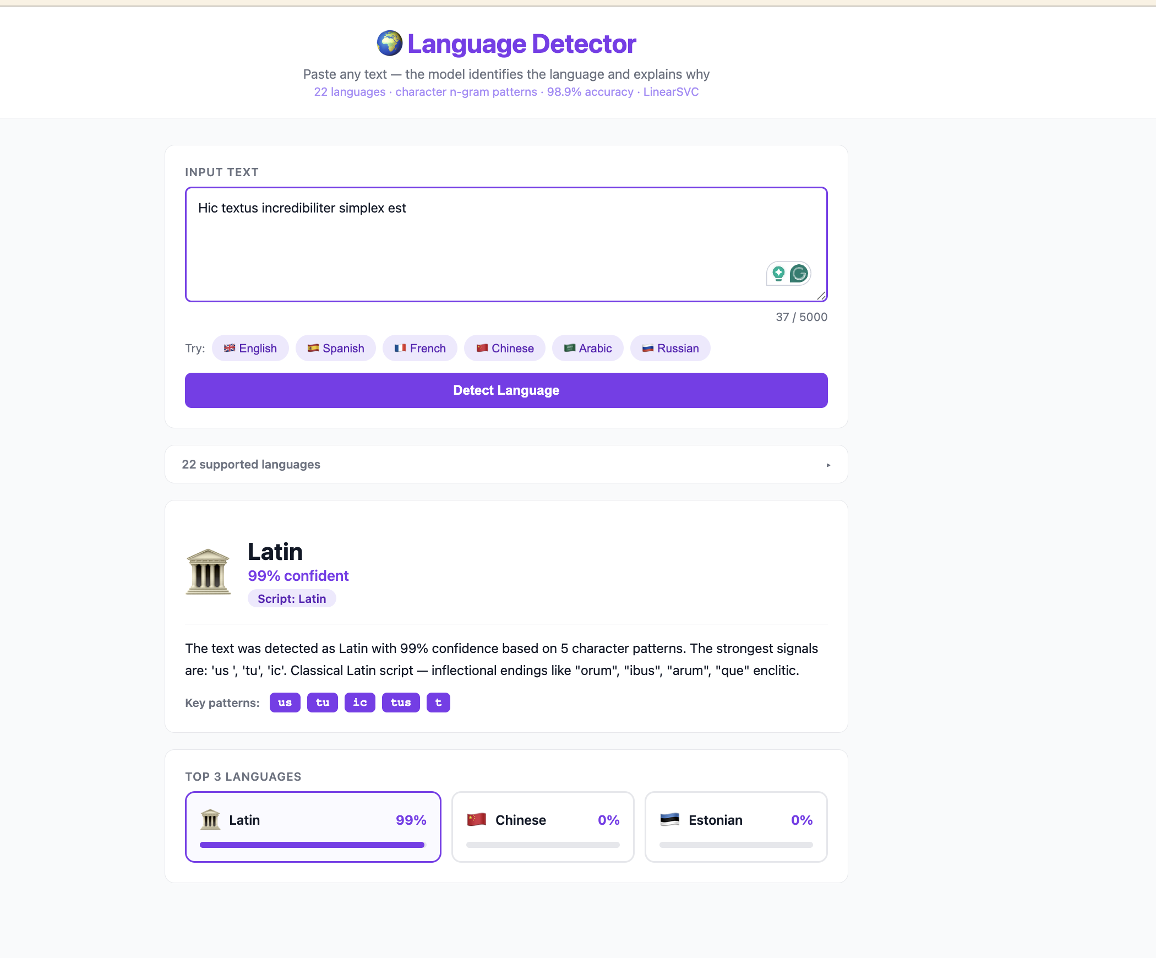This screenshot has height=958, width=1156.
Task: Click the Latin result heading
Action: pos(275,551)
